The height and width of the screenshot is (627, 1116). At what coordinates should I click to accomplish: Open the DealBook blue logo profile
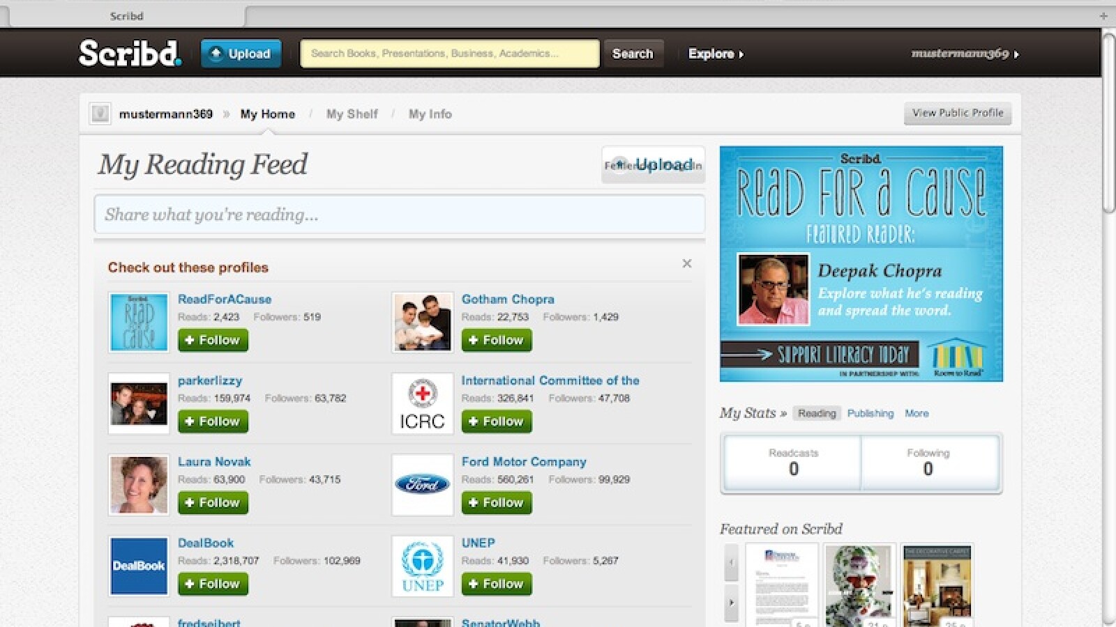tap(139, 566)
